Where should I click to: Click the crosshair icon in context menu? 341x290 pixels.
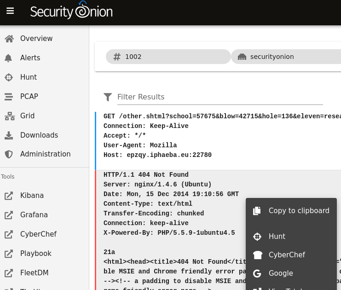257,237
